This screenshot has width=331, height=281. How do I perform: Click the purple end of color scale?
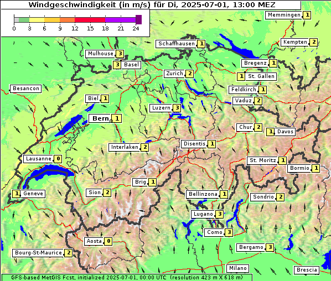(x=138, y=19)
